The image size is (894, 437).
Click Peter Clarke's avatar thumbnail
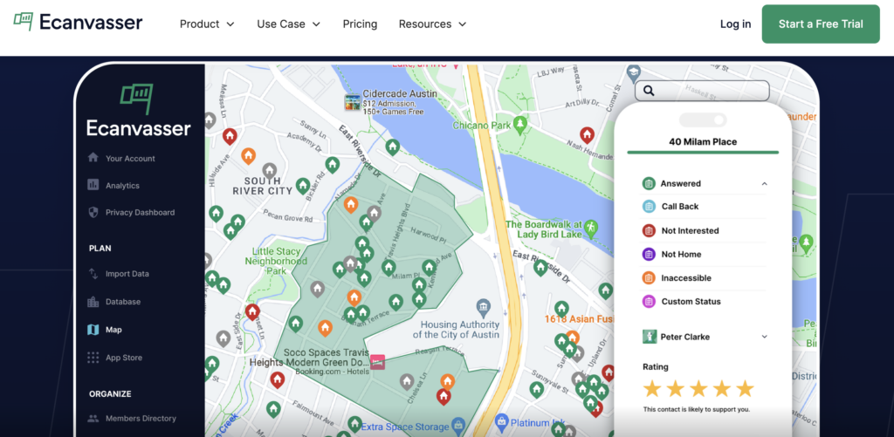(x=649, y=337)
